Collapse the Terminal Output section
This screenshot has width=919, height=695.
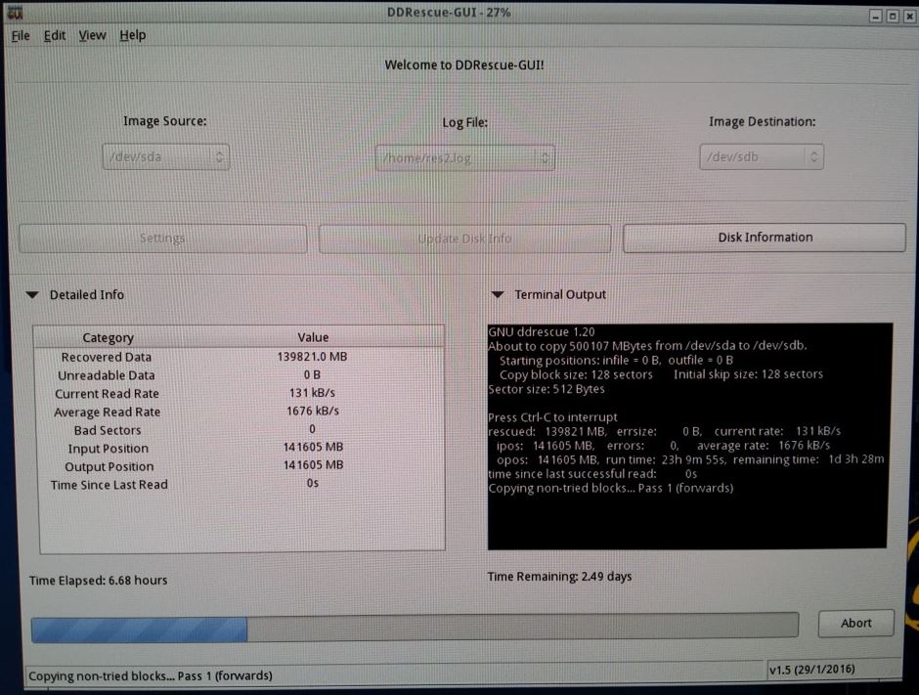[498, 295]
